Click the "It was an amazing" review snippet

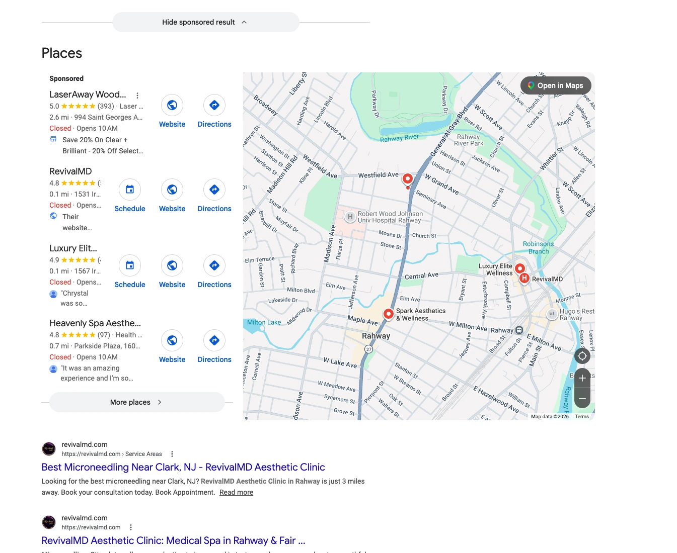pyautogui.click(x=97, y=373)
